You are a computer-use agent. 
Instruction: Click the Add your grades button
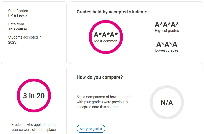tap(91, 129)
